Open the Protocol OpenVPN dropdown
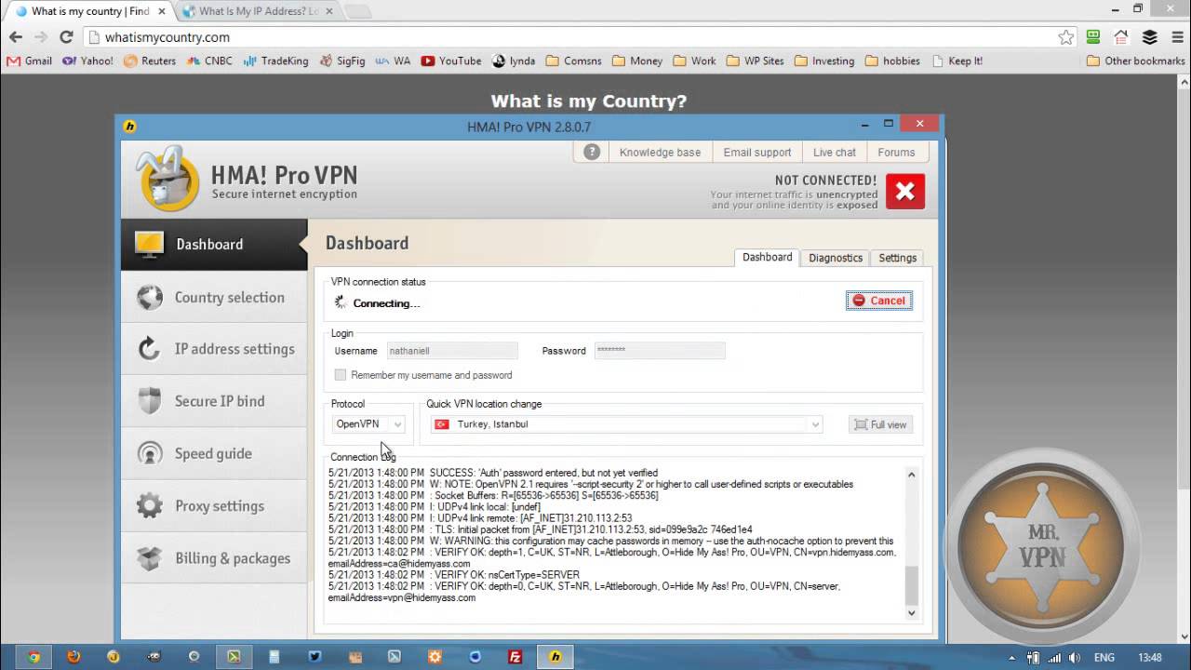 (x=369, y=424)
